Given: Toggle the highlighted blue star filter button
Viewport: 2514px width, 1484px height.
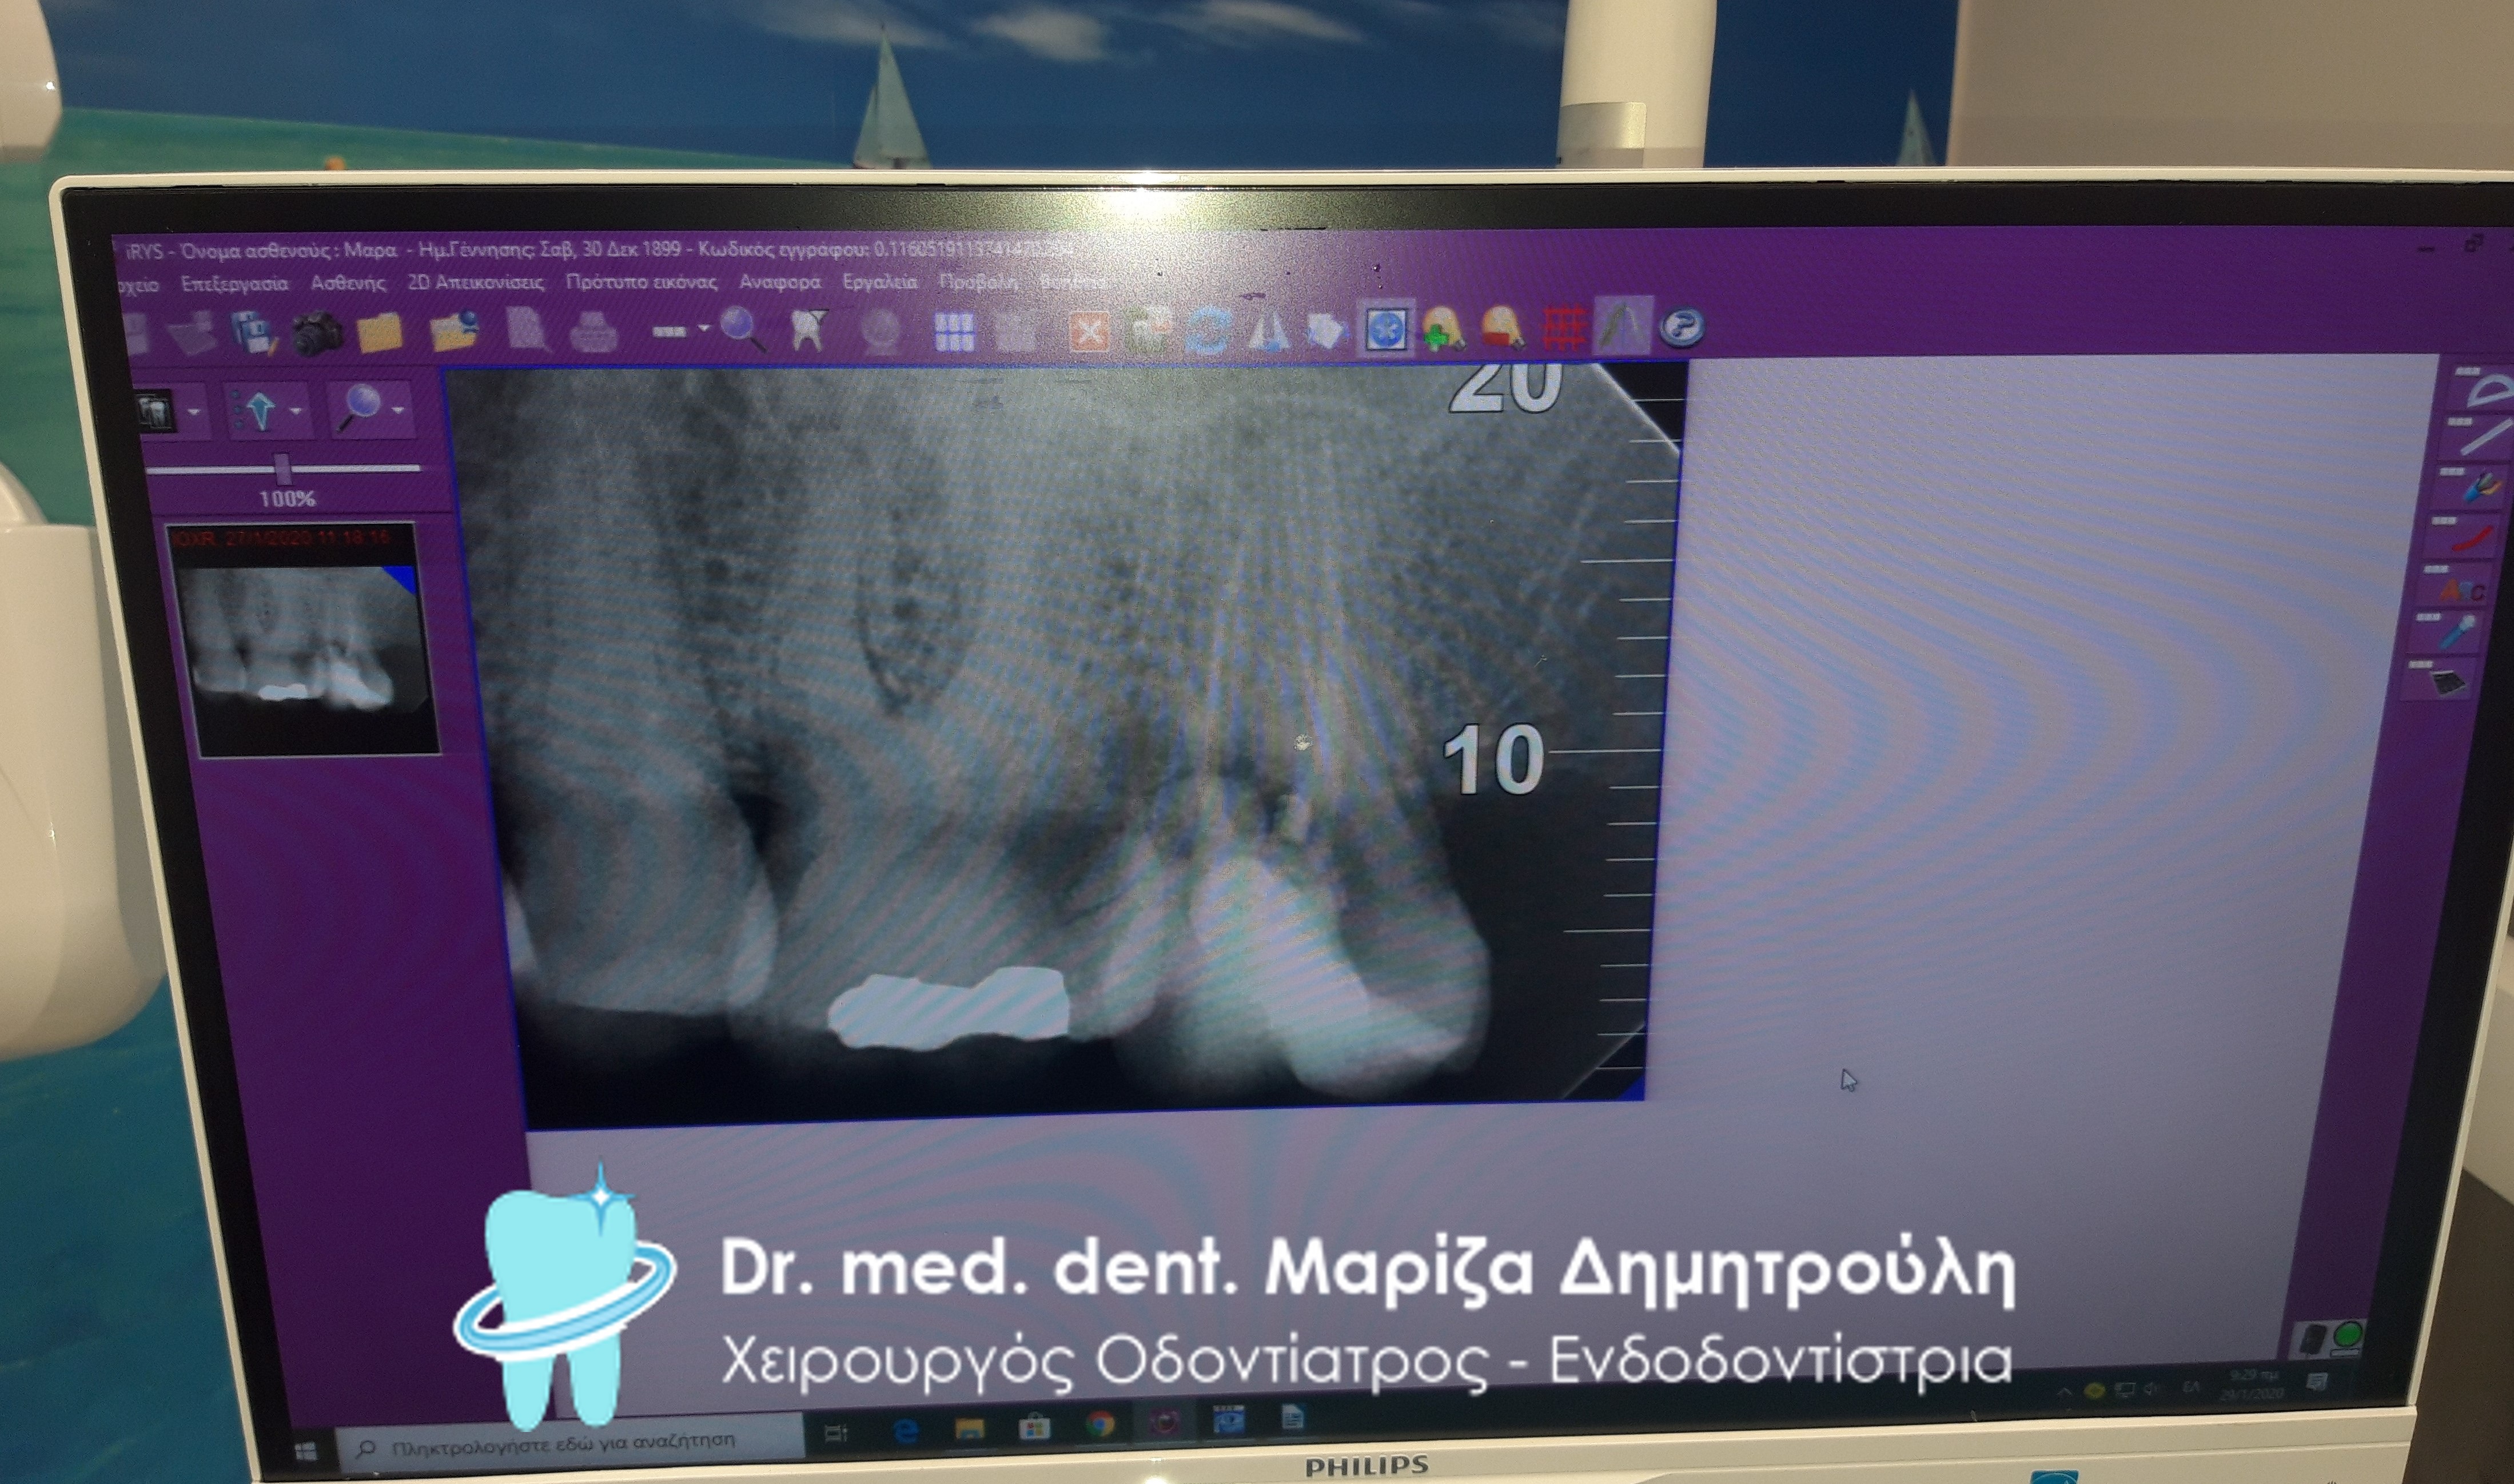Looking at the screenshot, I should (x=1387, y=329).
